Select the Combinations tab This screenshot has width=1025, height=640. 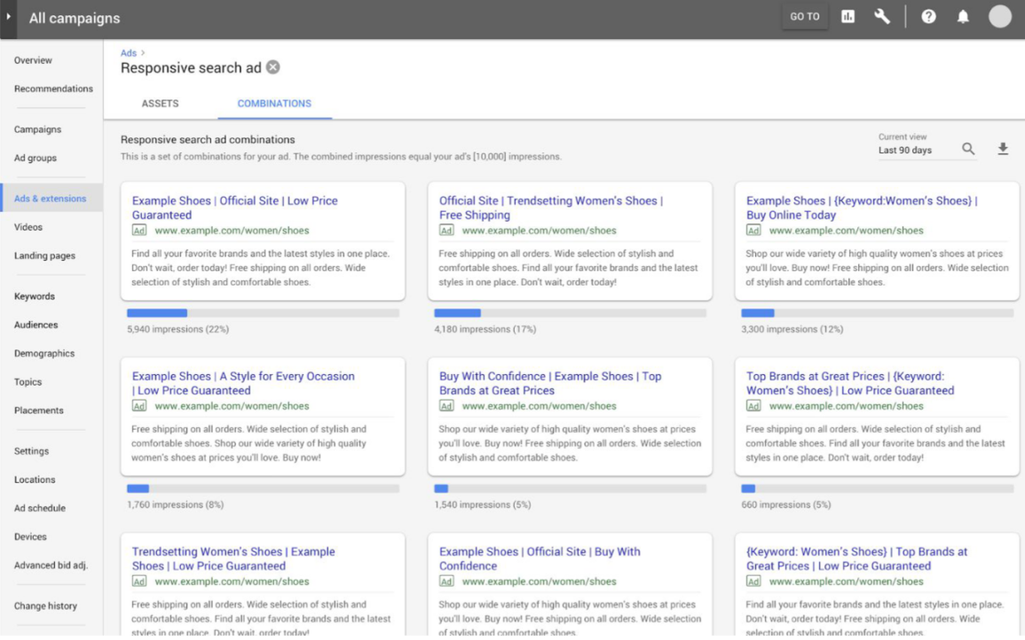(x=274, y=104)
